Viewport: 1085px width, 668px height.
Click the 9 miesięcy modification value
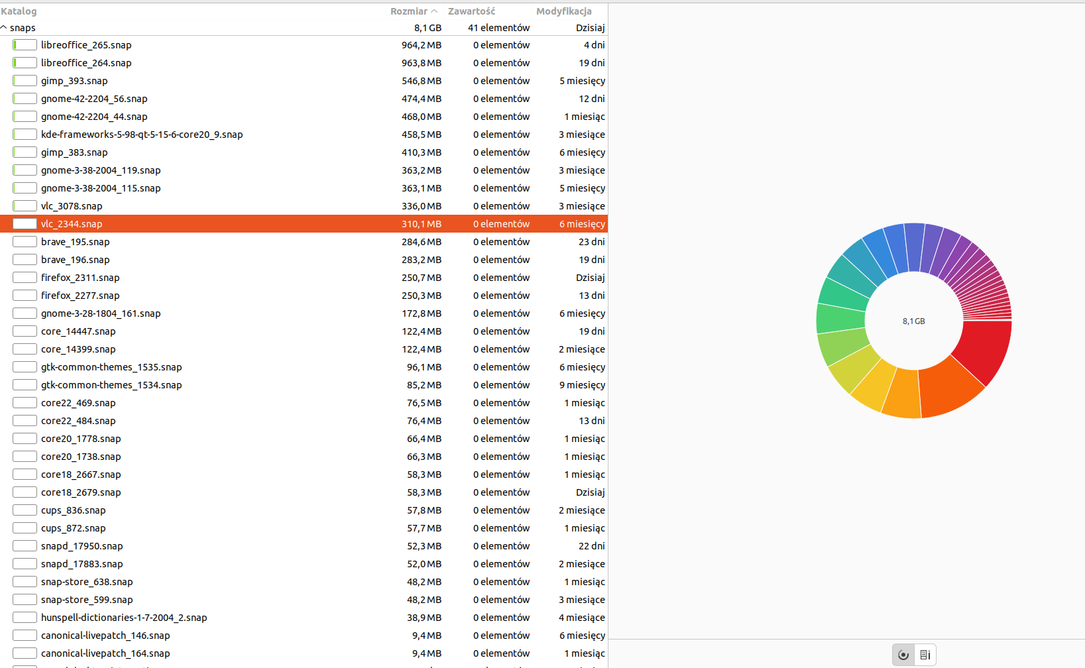[582, 385]
